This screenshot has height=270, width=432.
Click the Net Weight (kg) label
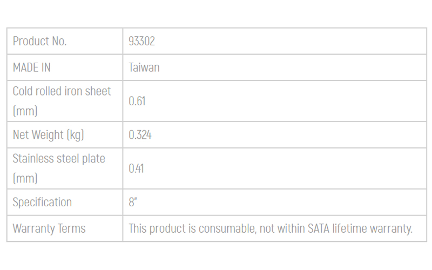pyautogui.click(x=48, y=135)
